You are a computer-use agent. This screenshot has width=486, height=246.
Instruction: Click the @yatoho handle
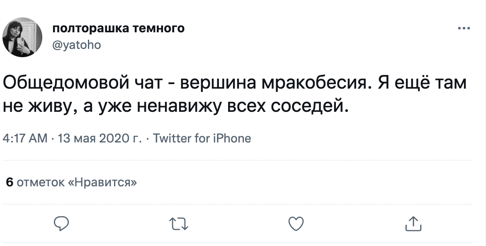coord(77,45)
